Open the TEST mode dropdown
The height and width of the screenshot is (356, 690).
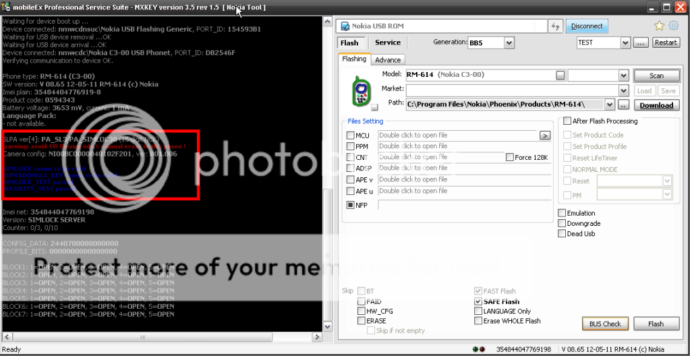625,42
